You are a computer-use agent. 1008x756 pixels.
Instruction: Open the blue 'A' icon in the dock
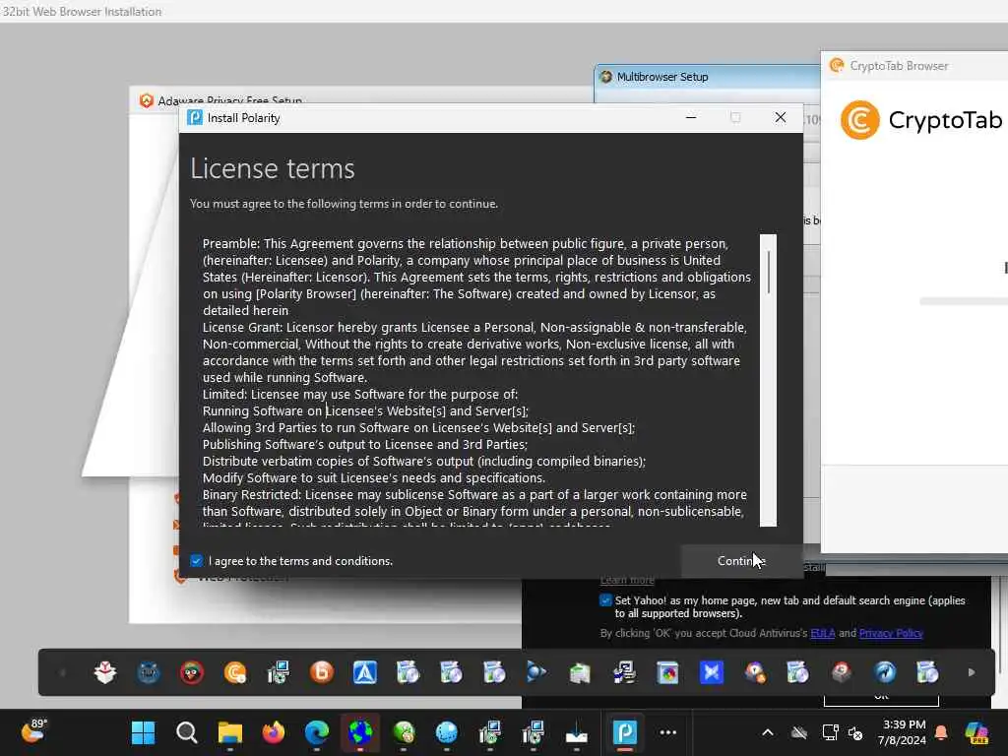coord(364,672)
